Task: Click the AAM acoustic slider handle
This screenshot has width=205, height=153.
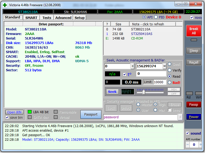Action: (x=144, y=92)
